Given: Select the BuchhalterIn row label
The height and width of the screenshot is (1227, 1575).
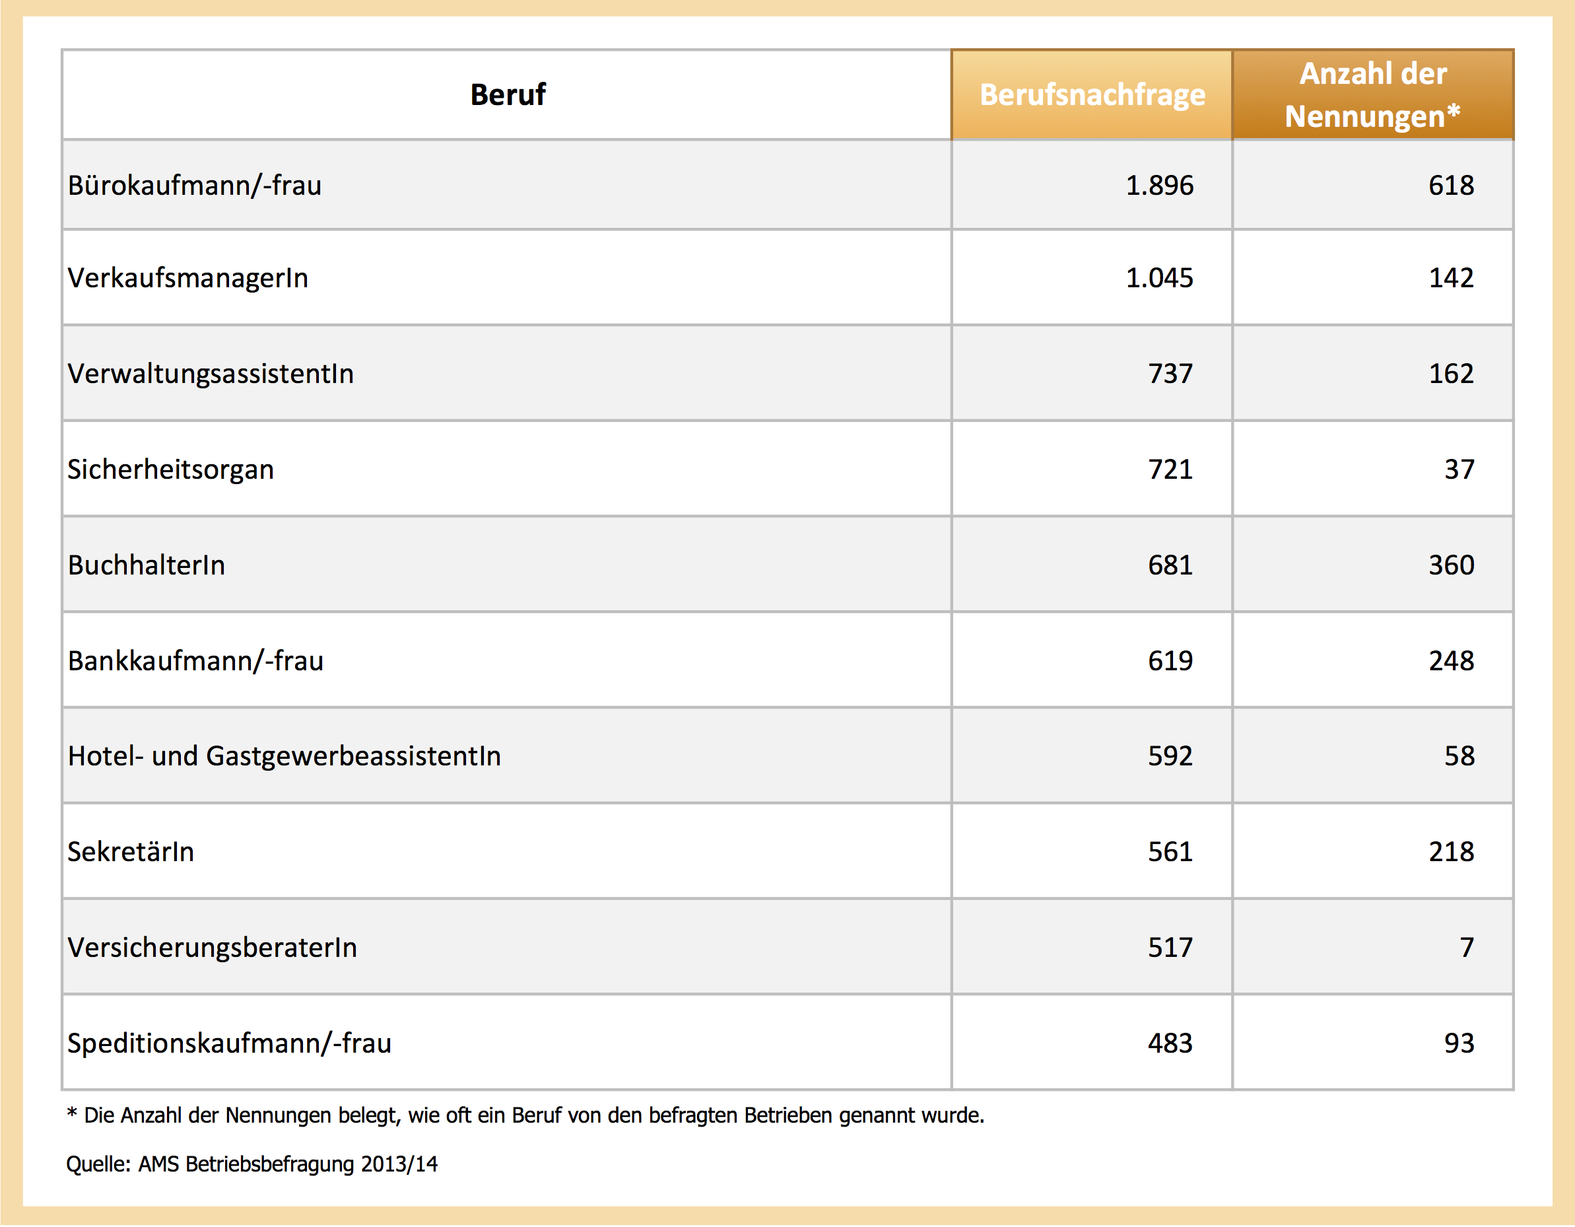Looking at the screenshot, I should pos(147,565).
